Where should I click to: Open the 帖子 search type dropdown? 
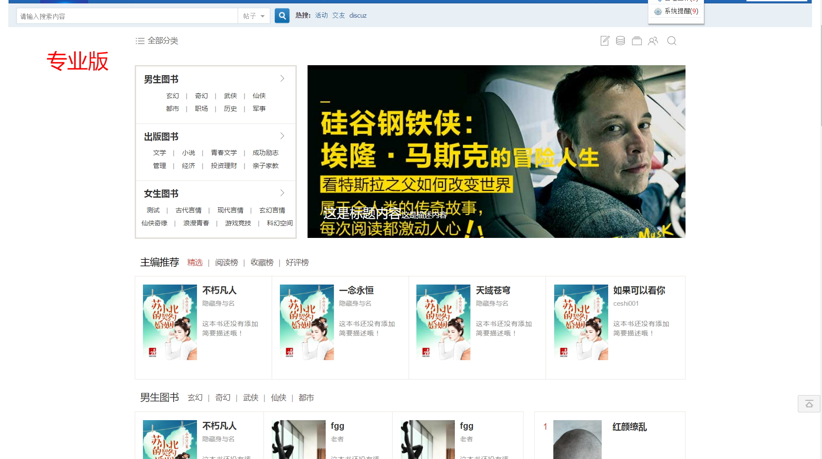pos(254,16)
